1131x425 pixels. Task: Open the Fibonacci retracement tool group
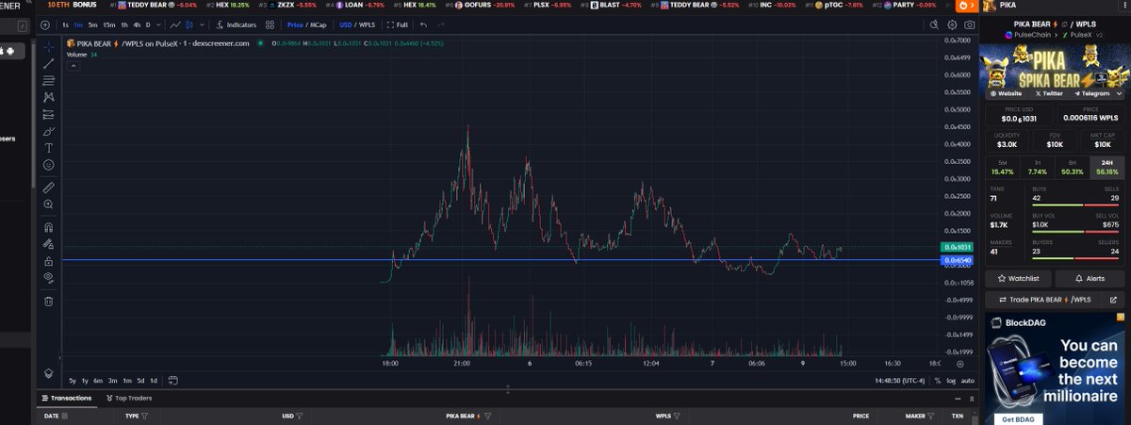coord(49,80)
